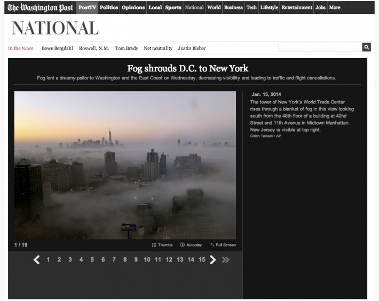Image resolution: width=379 pixels, height=301 pixels.
Task: Open the Thumbs grid view
Action: point(162,245)
